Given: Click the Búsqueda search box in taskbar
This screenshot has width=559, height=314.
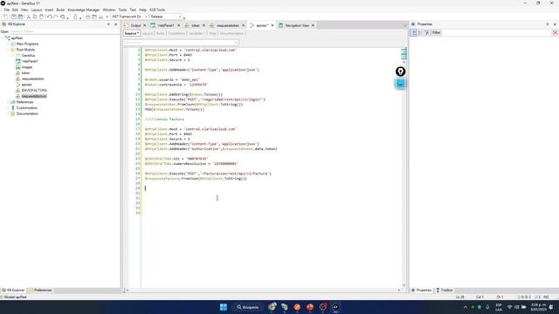Looking at the screenshot, I should (248, 307).
